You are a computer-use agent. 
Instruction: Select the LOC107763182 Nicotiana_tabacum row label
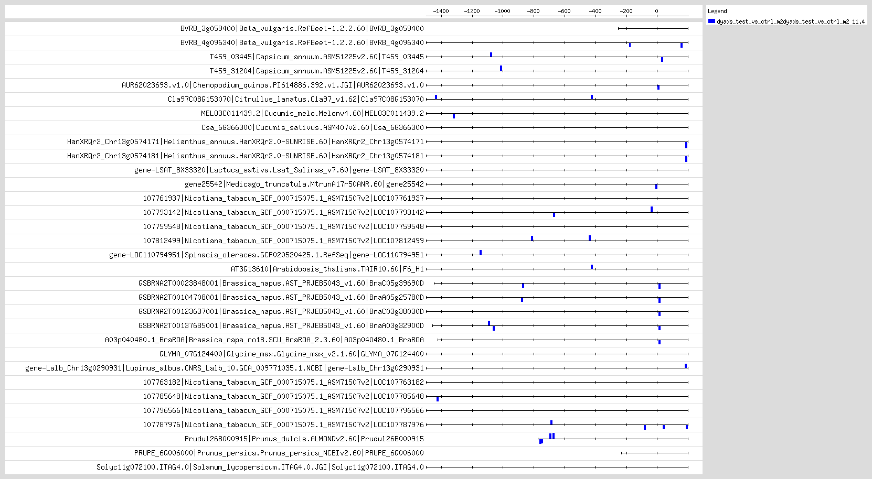283,382
